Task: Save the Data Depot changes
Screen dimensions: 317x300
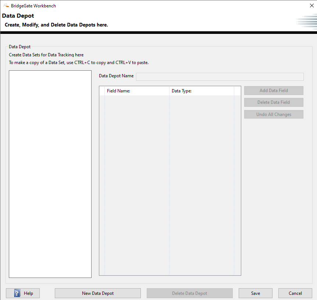Action: (x=255, y=293)
